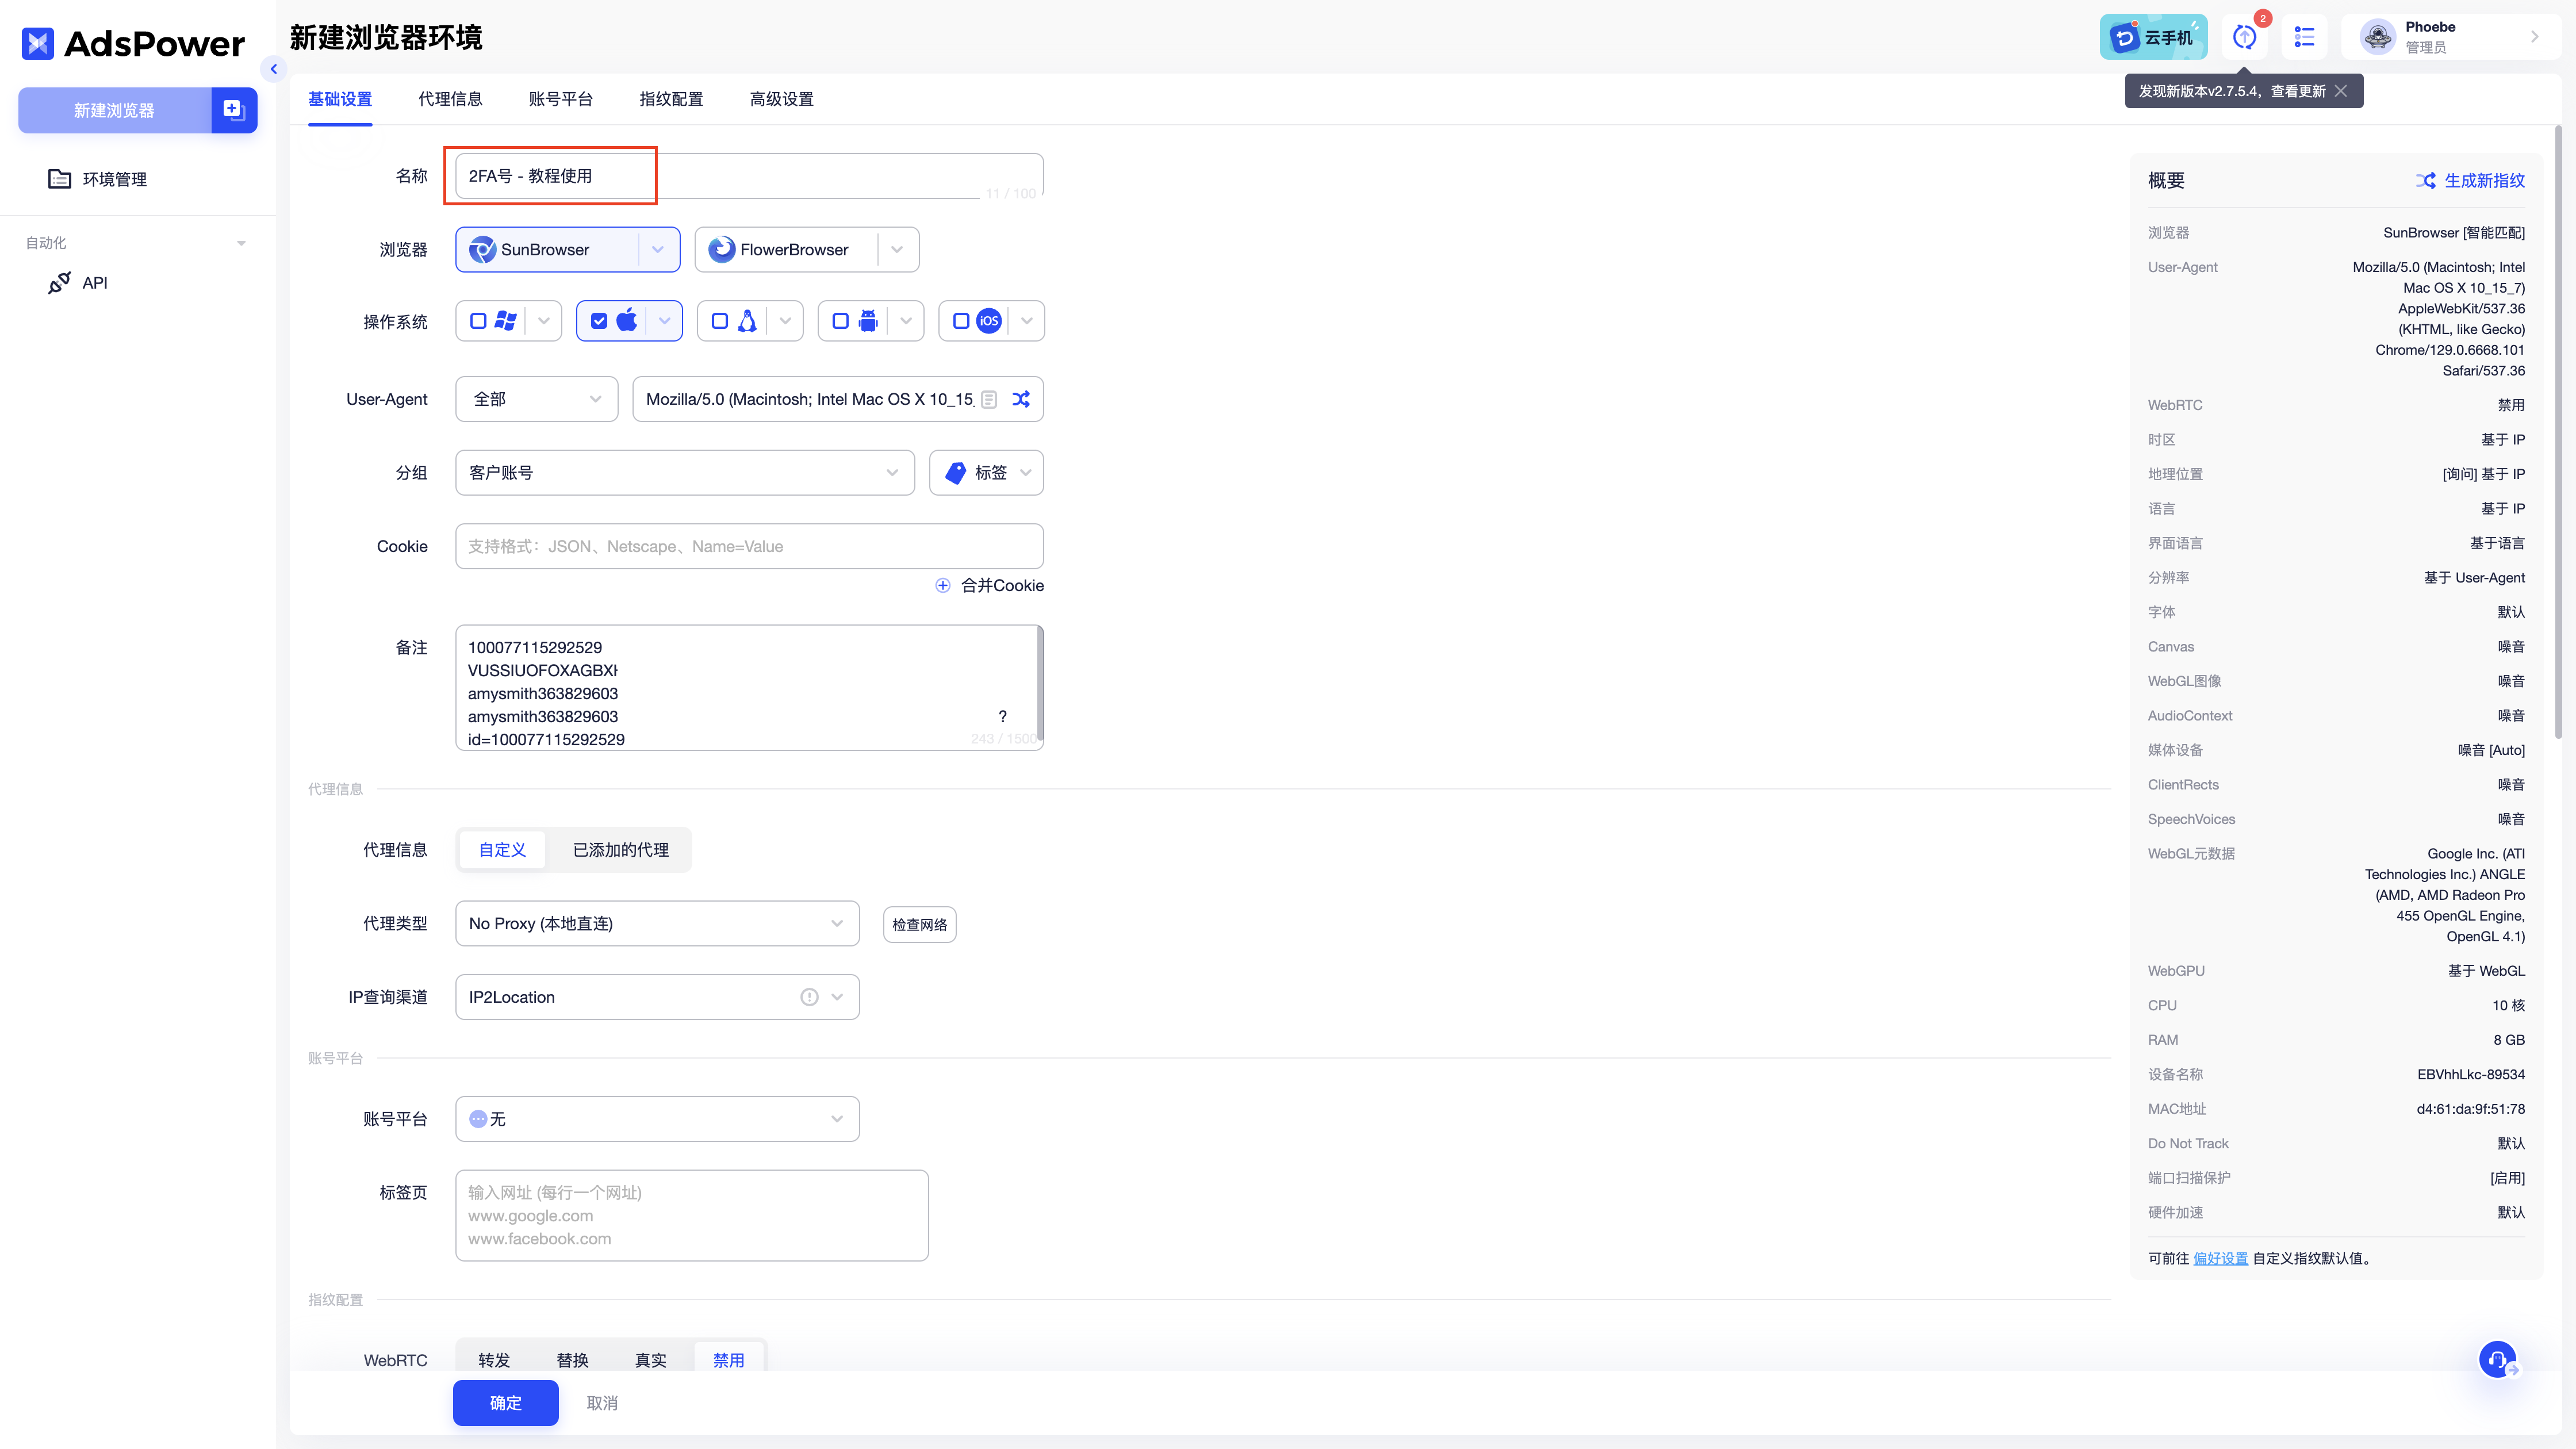Click the main page vertical scrollbar
The width and height of the screenshot is (2576, 1449).
(2559, 432)
